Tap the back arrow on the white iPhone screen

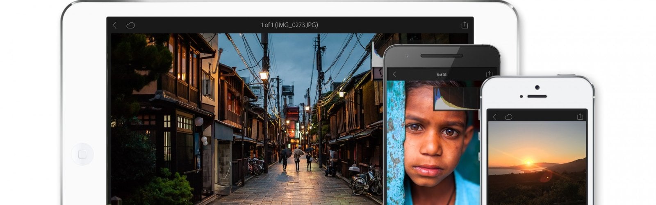point(494,117)
